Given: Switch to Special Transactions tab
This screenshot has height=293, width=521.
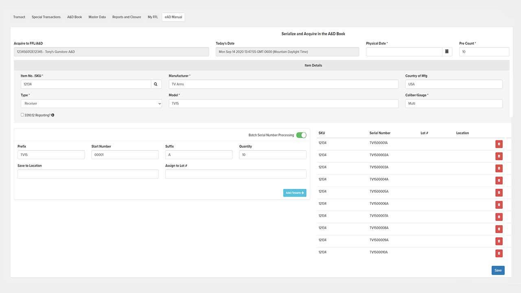Looking at the screenshot, I should [46, 17].
